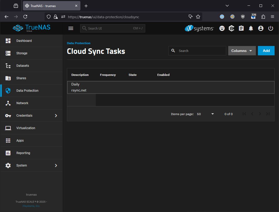Image resolution: width=279 pixels, height=212 pixels.
Task: Open the alerts bell icon
Action: [251, 28]
